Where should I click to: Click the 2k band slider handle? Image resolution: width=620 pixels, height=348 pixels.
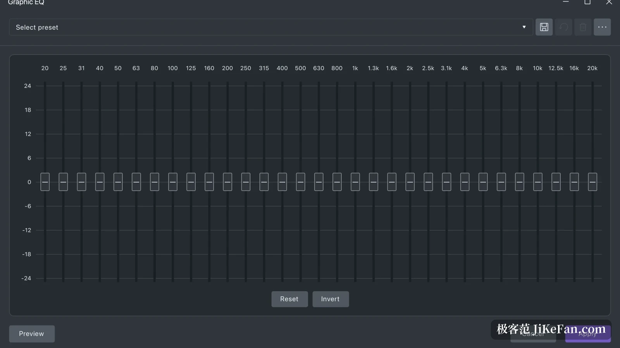[x=410, y=182]
